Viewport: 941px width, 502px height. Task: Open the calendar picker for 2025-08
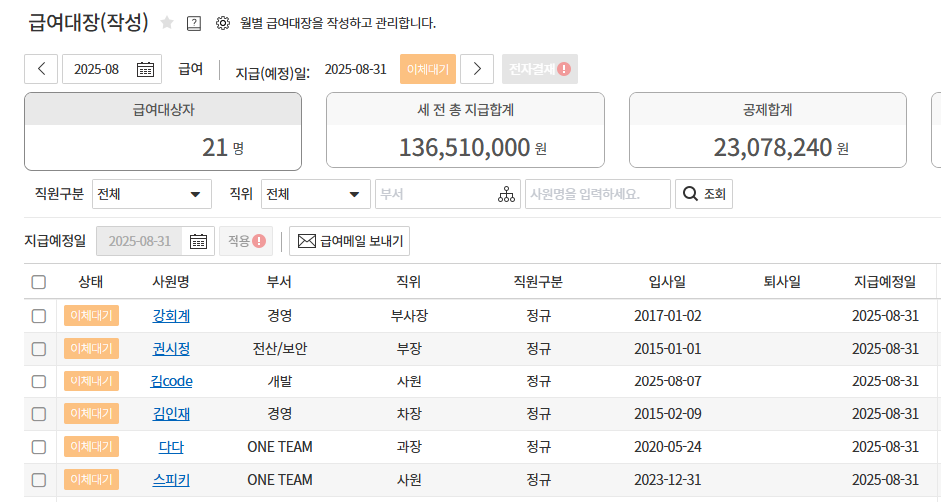(x=145, y=69)
